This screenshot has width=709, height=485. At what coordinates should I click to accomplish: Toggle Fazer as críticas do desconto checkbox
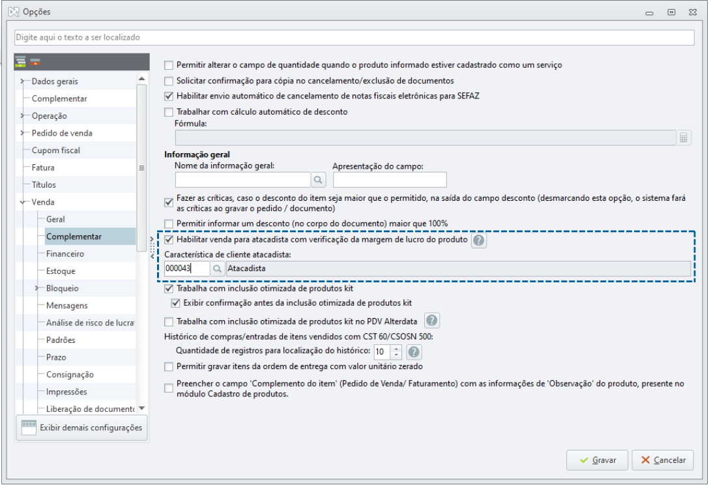click(169, 202)
